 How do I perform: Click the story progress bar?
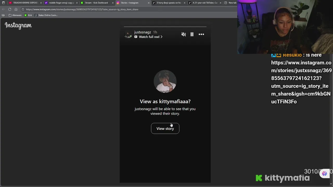pyautogui.click(x=165, y=27)
